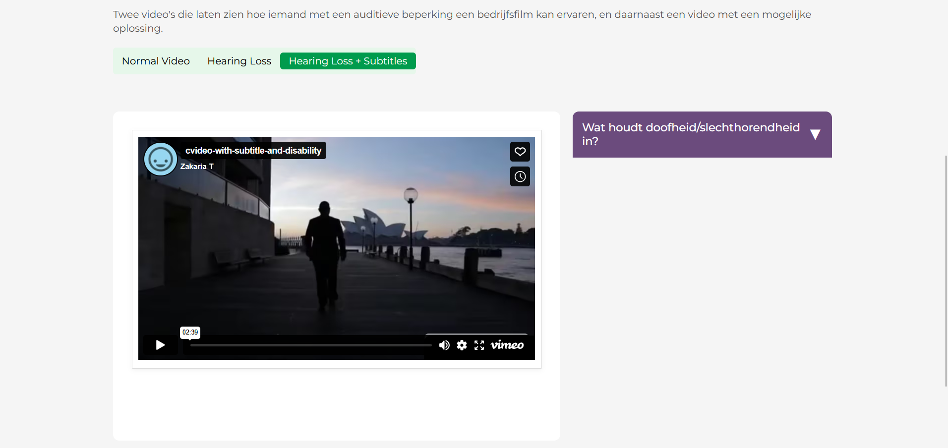Like the video with the heart icon
This screenshot has width=948, height=448.
520,152
